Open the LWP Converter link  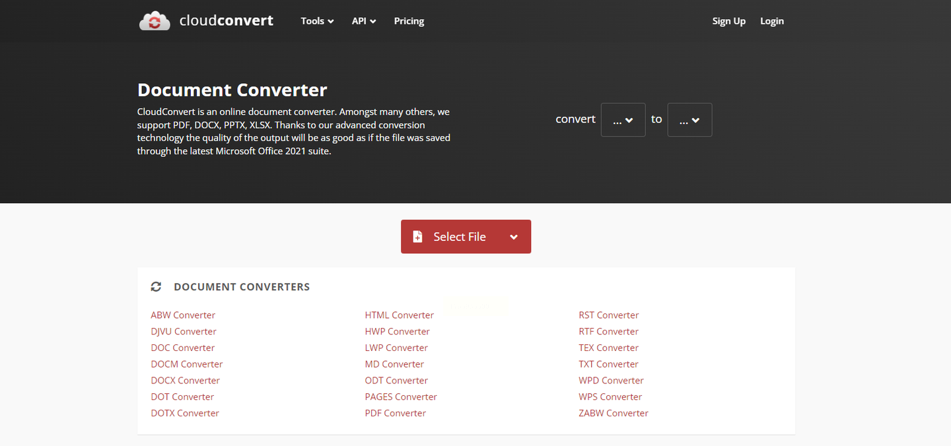pos(396,348)
